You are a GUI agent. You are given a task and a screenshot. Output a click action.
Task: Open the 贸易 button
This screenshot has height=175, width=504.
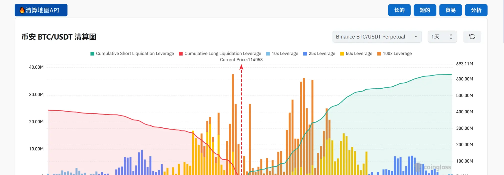coord(450,10)
